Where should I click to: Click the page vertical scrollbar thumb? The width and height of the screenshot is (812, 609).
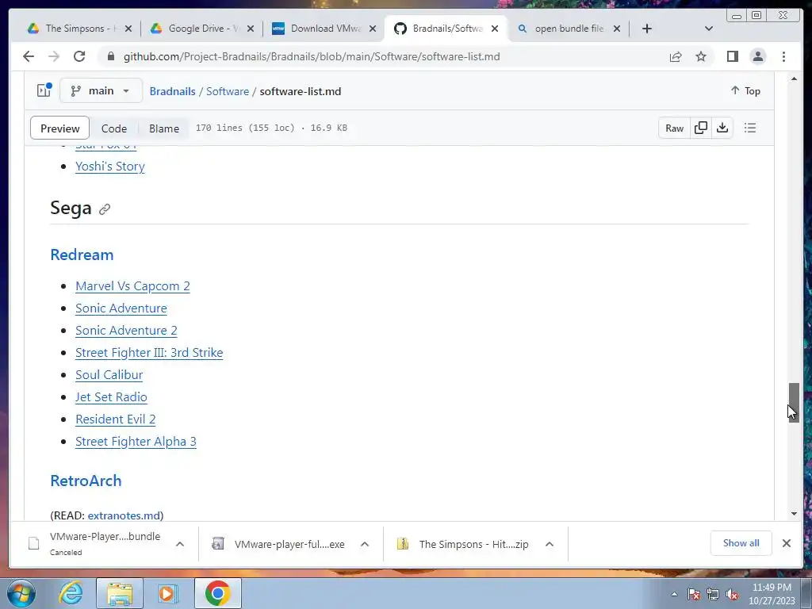coord(794,402)
